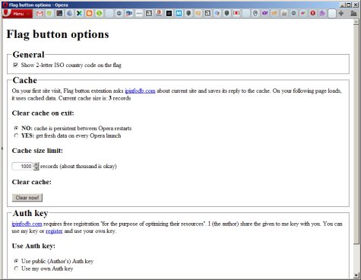Image resolution: width=361 pixels, height=280 pixels.
Task: Switch to the green X icon tab
Action: click(79, 13)
